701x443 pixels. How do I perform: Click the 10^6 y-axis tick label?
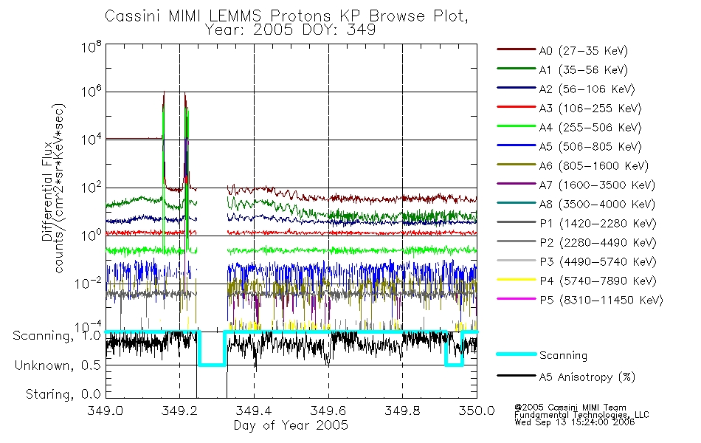tap(91, 92)
